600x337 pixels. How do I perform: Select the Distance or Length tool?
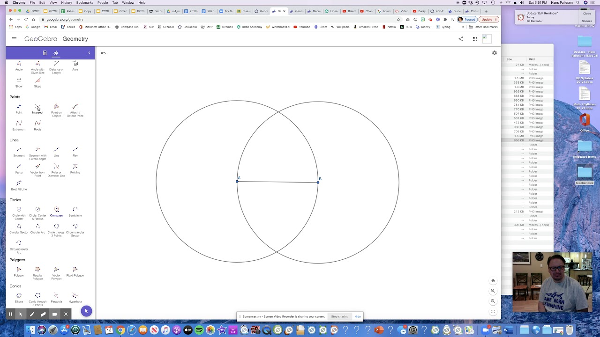point(56,67)
